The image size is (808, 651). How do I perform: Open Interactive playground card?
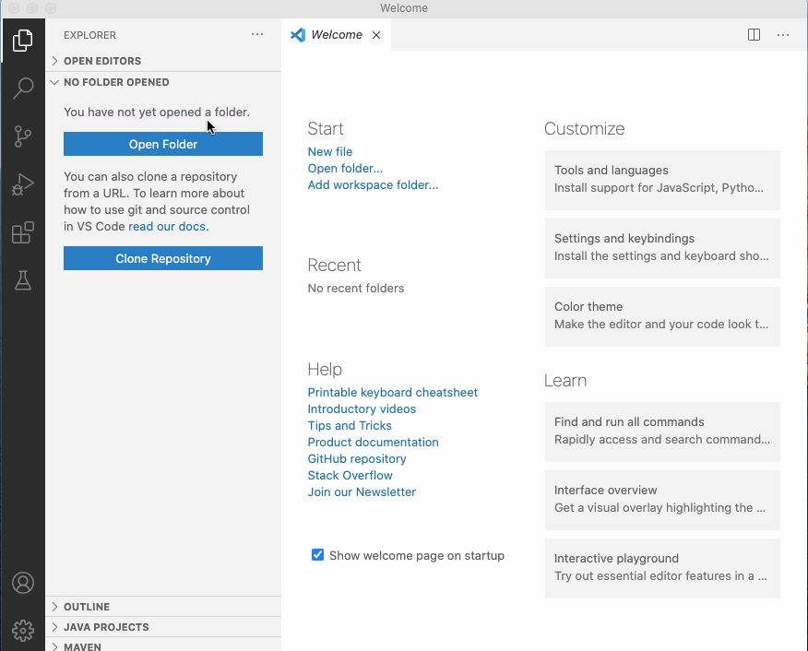(x=662, y=568)
